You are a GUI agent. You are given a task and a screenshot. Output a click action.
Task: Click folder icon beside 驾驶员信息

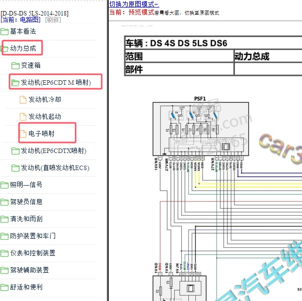(x=5, y=202)
